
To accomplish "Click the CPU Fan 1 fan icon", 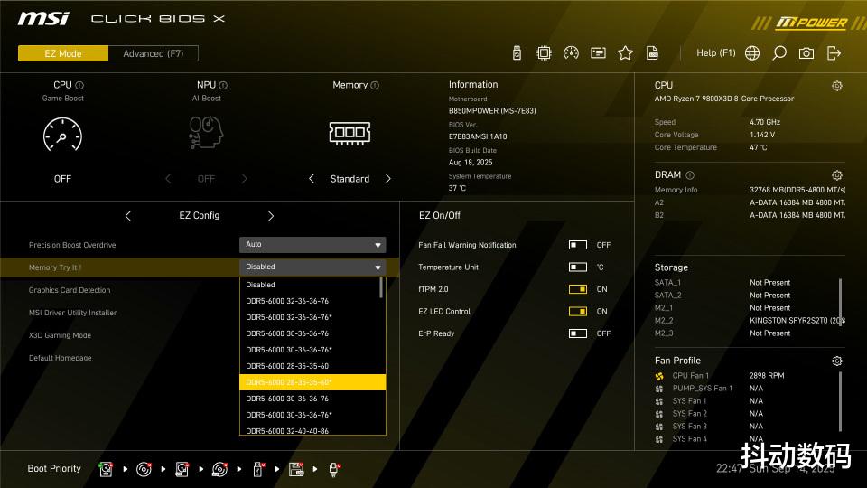I will click(659, 376).
